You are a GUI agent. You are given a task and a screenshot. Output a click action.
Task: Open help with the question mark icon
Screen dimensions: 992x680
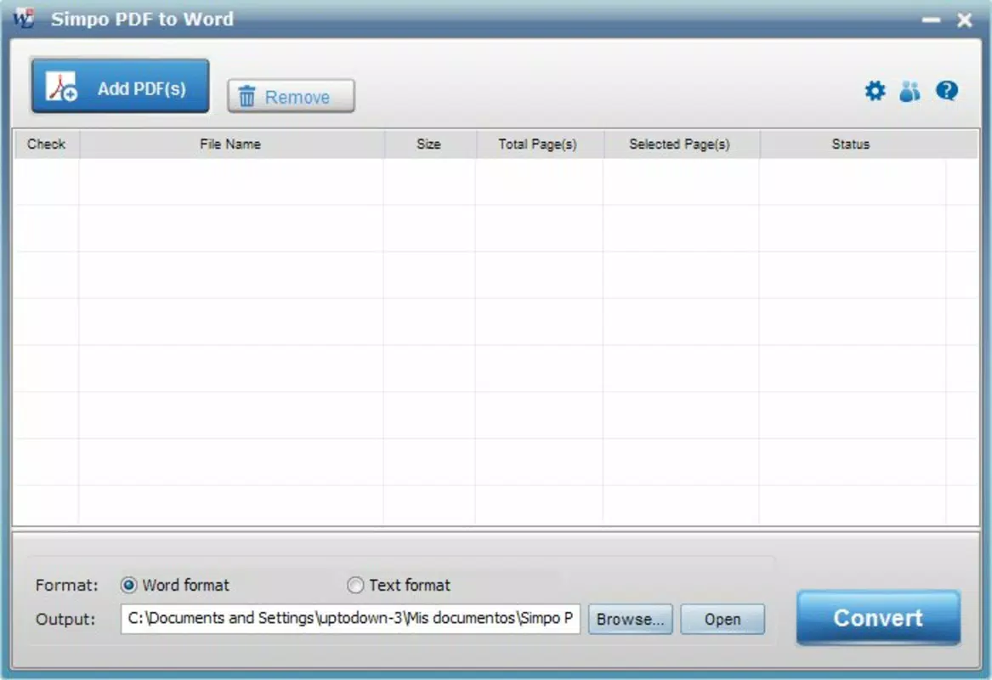click(x=946, y=91)
